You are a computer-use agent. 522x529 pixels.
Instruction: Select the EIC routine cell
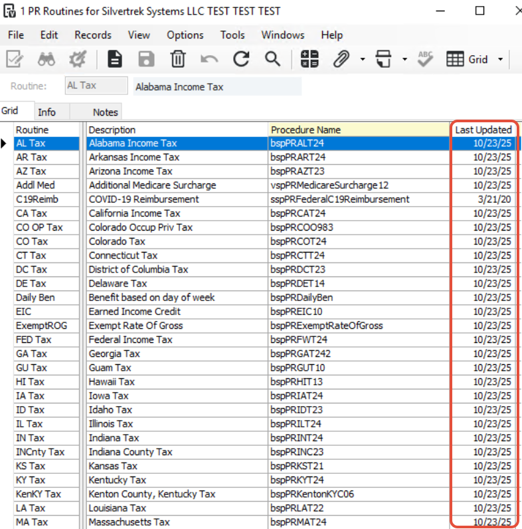click(46, 312)
